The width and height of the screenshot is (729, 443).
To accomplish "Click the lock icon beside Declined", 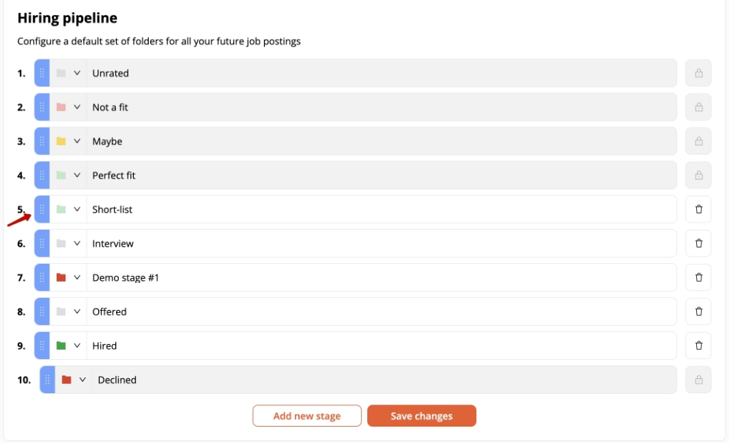I will tap(698, 380).
